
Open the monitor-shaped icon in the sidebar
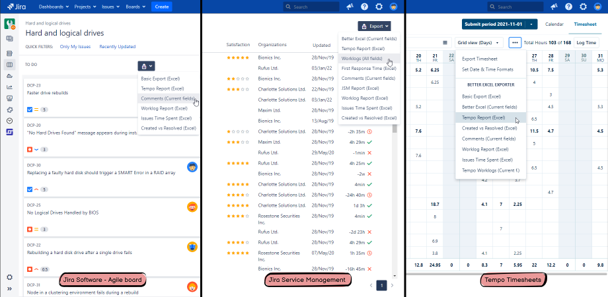[x=10, y=98]
